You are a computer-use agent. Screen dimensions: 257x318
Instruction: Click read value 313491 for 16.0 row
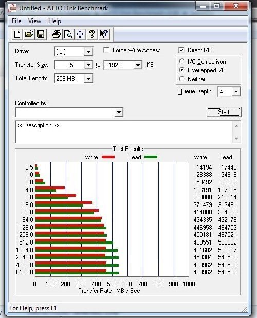tap(227, 204)
